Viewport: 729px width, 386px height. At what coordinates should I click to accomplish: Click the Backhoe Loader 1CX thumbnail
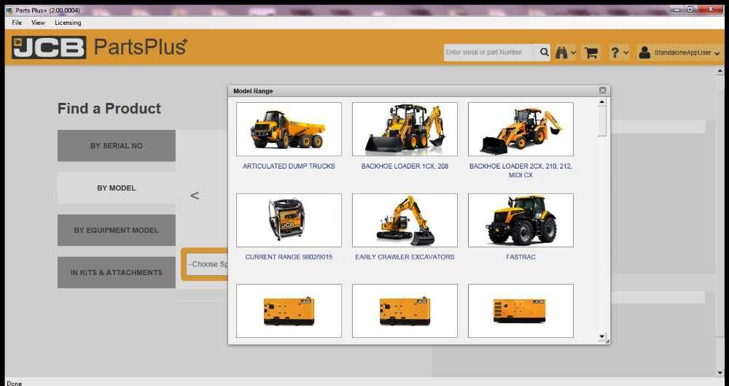405,129
